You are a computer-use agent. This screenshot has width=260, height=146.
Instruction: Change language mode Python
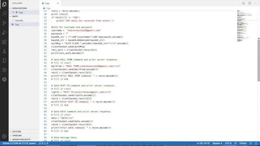click(243, 143)
